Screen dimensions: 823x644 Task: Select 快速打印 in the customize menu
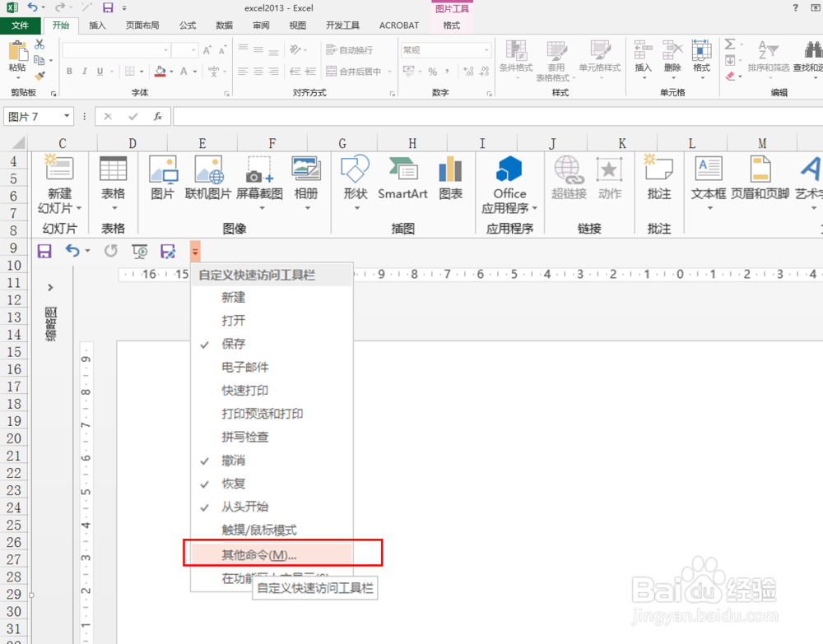(x=245, y=390)
